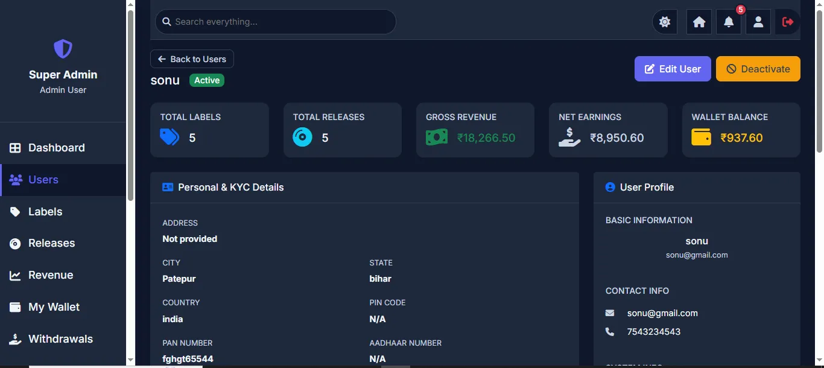Focus the Search everything field
This screenshot has height=368, width=824.
click(276, 22)
